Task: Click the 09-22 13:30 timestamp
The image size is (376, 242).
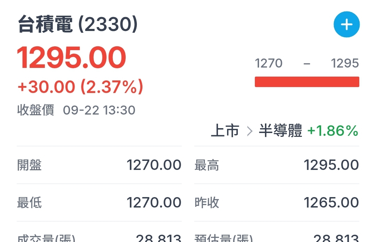Action: pos(99,110)
